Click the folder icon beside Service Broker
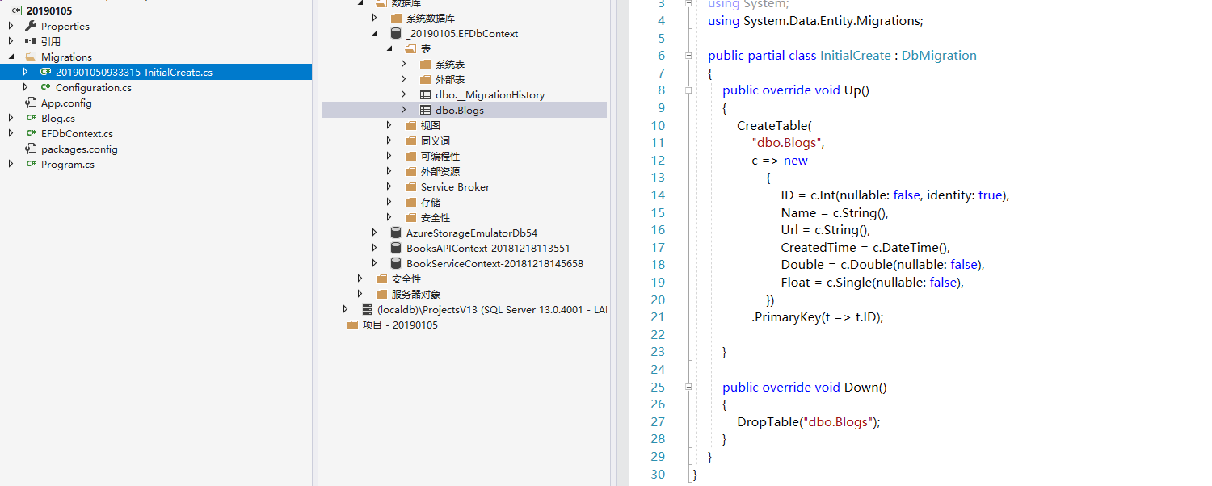 pyautogui.click(x=410, y=186)
